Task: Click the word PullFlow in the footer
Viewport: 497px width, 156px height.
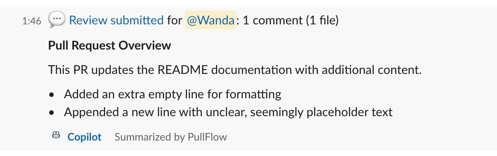Action: [207, 137]
